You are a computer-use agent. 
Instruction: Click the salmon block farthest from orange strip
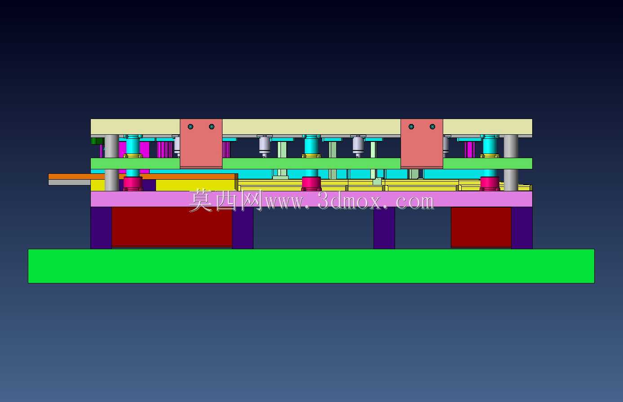pos(422,144)
